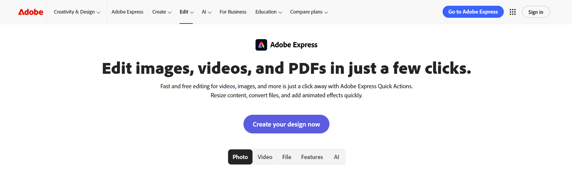572x178 pixels.
Task: Open the app switcher grid icon
Action: (x=513, y=12)
